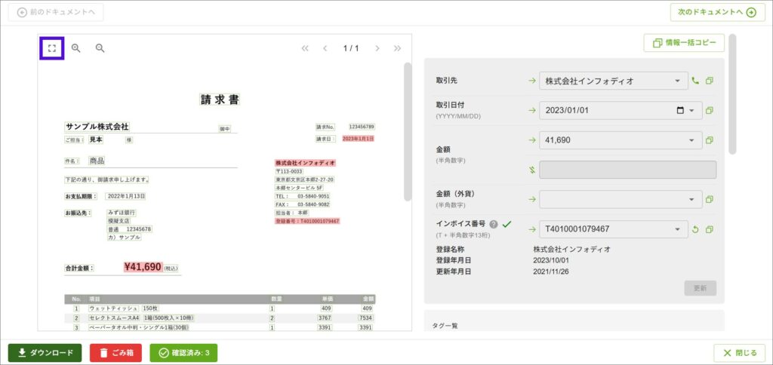773x365 pixels.
Task: Jump to the last page of document
Action: pos(398,48)
